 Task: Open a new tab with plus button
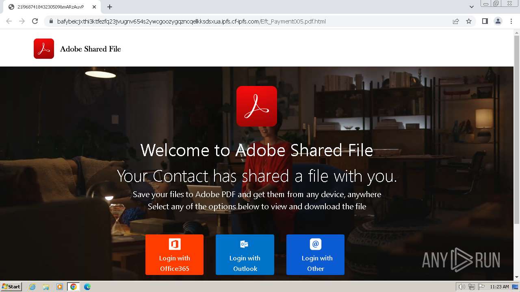click(x=110, y=7)
